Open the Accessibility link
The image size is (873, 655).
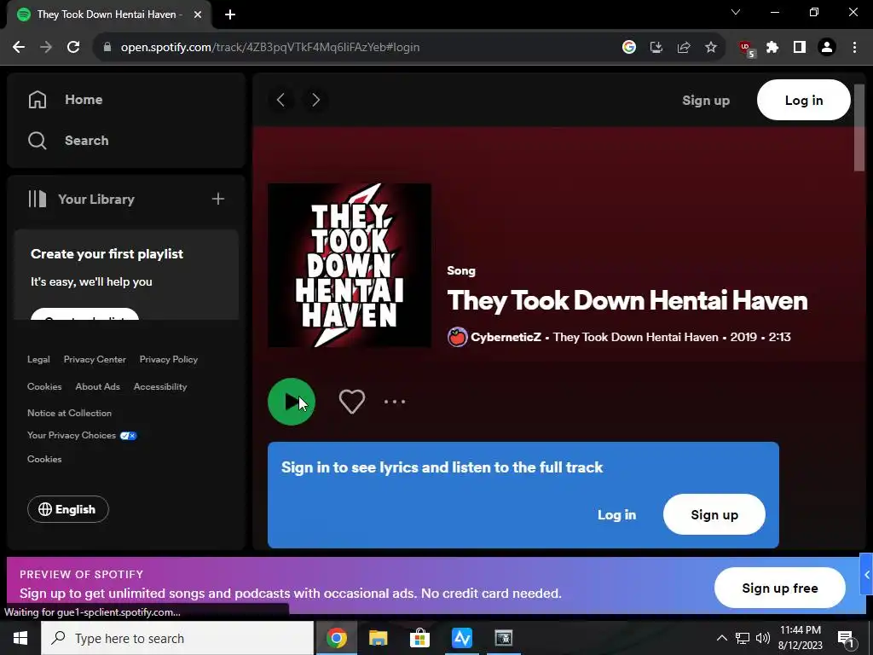(x=160, y=386)
